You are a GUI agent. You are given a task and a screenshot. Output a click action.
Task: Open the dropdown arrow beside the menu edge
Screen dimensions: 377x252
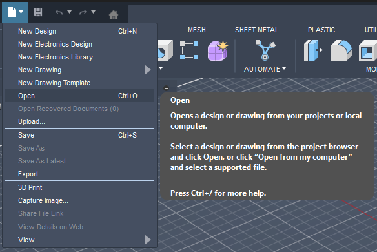coord(161,68)
